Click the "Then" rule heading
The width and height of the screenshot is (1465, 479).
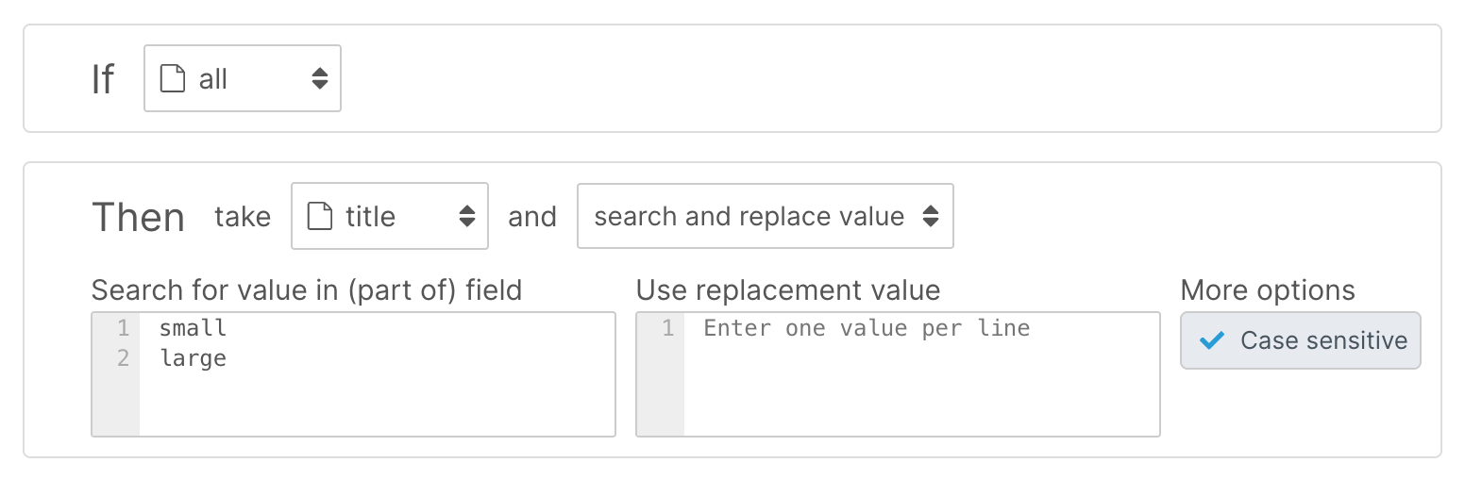coord(138,218)
